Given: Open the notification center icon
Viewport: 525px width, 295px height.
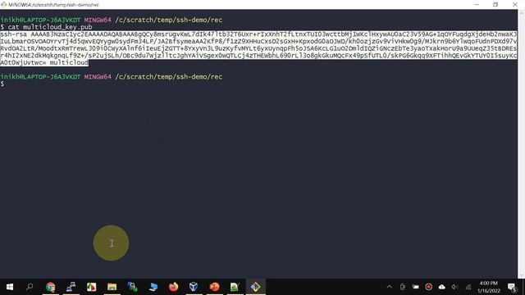Looking at the screenshot, I should (x=512, y=287).
